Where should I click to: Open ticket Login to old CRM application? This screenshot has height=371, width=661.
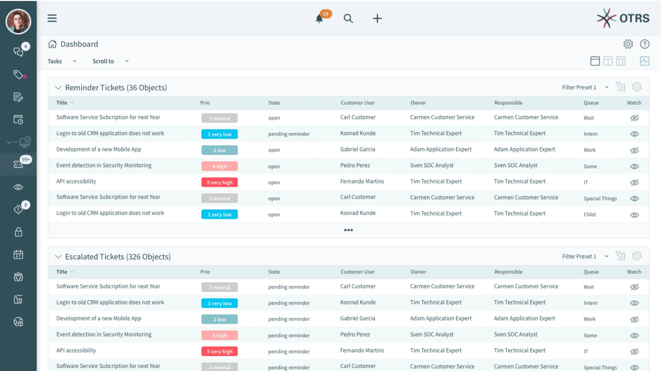[x=110, y=133]
